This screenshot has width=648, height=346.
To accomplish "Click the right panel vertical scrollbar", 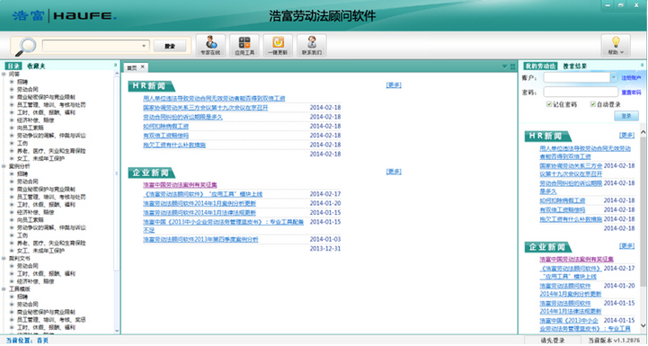I will [643, 229].
